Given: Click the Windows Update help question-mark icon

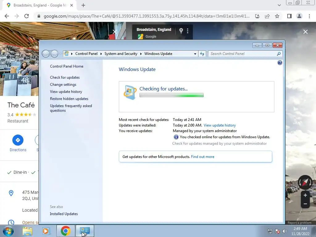Looking at the screenshot, I should (x=280, y=63).
